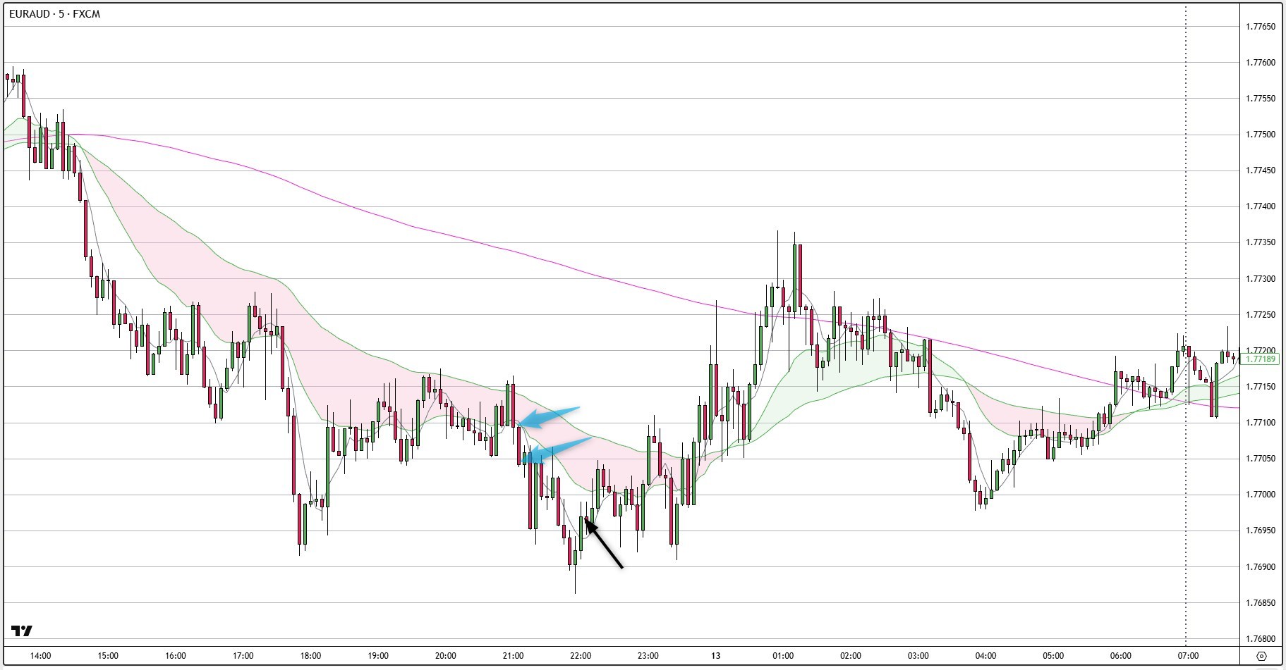Click the EURAUD · 5 · FXCM symbol title
The image size is (1286, 670).
pos(55,14)
